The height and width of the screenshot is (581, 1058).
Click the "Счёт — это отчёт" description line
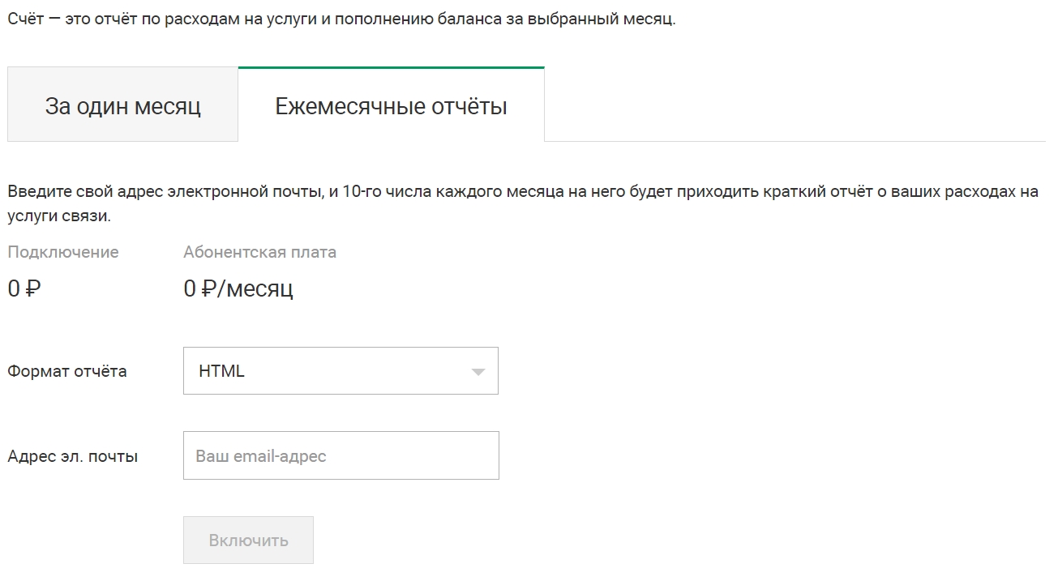tap(341, 19)
